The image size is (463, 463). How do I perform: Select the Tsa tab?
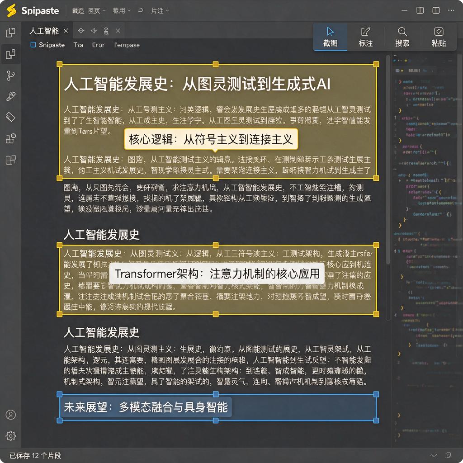click(x=78, y=45)
